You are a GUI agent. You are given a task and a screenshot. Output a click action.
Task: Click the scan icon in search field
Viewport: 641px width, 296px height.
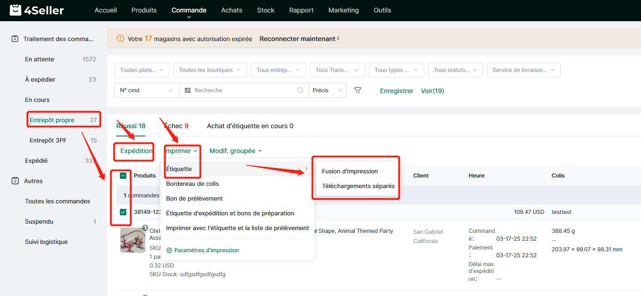(x=188, y=90)
